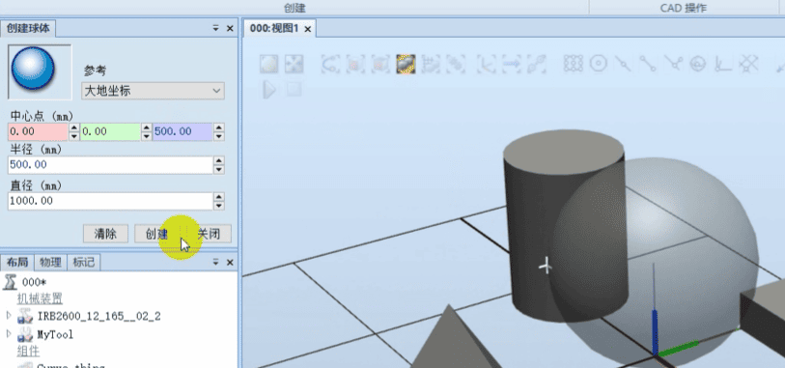Decrease center point Y value with down arrow
The width and height of the screenshot is (785, 368).
[x=146, y=136]
